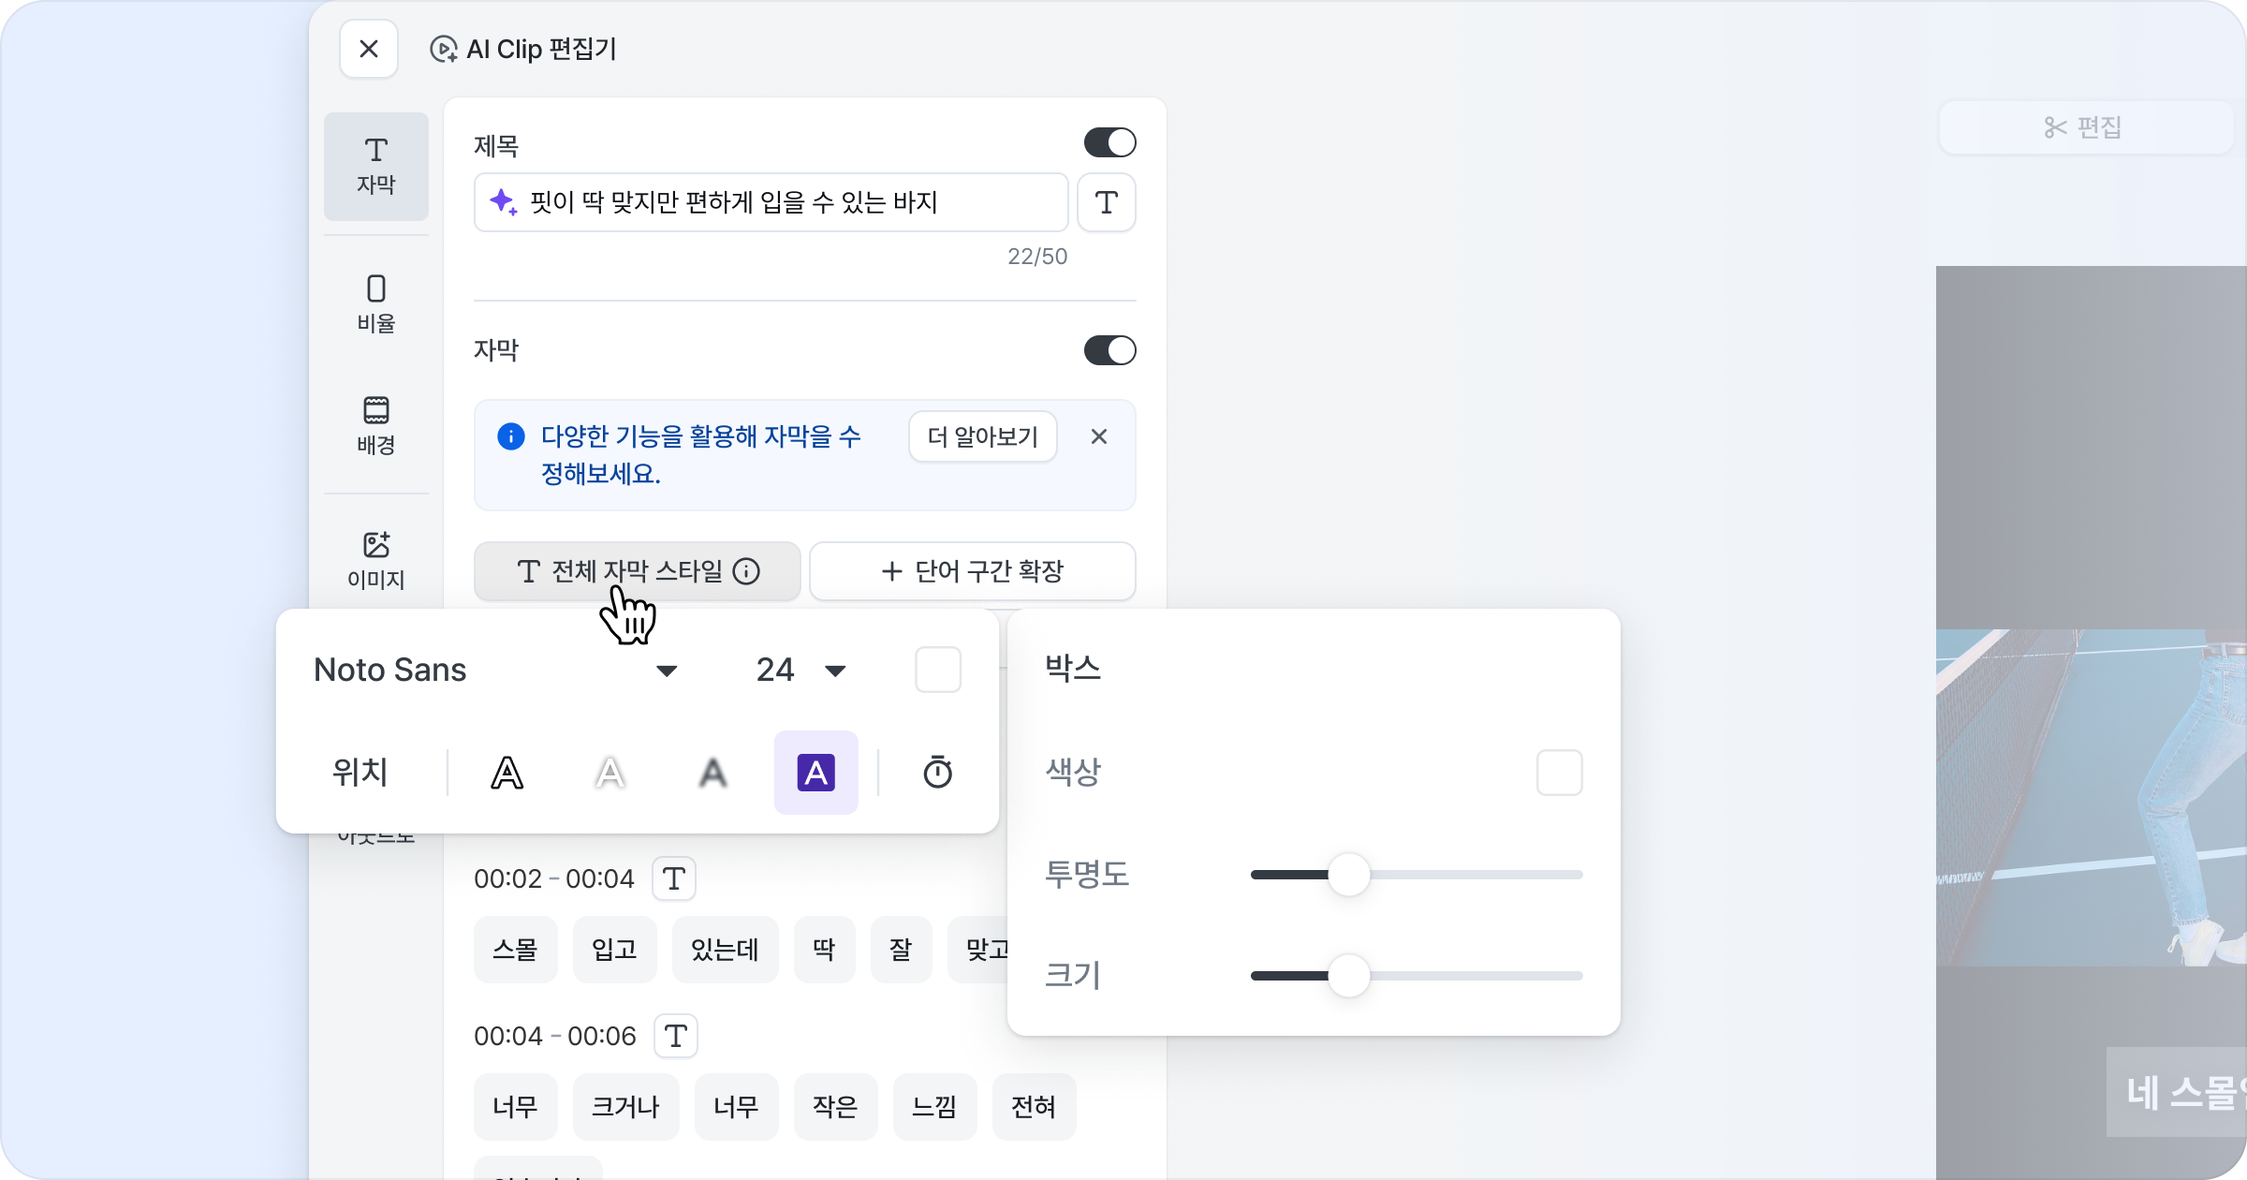Click the timer stopwatch icon
2247x1180 pixels.
point(938,773)
